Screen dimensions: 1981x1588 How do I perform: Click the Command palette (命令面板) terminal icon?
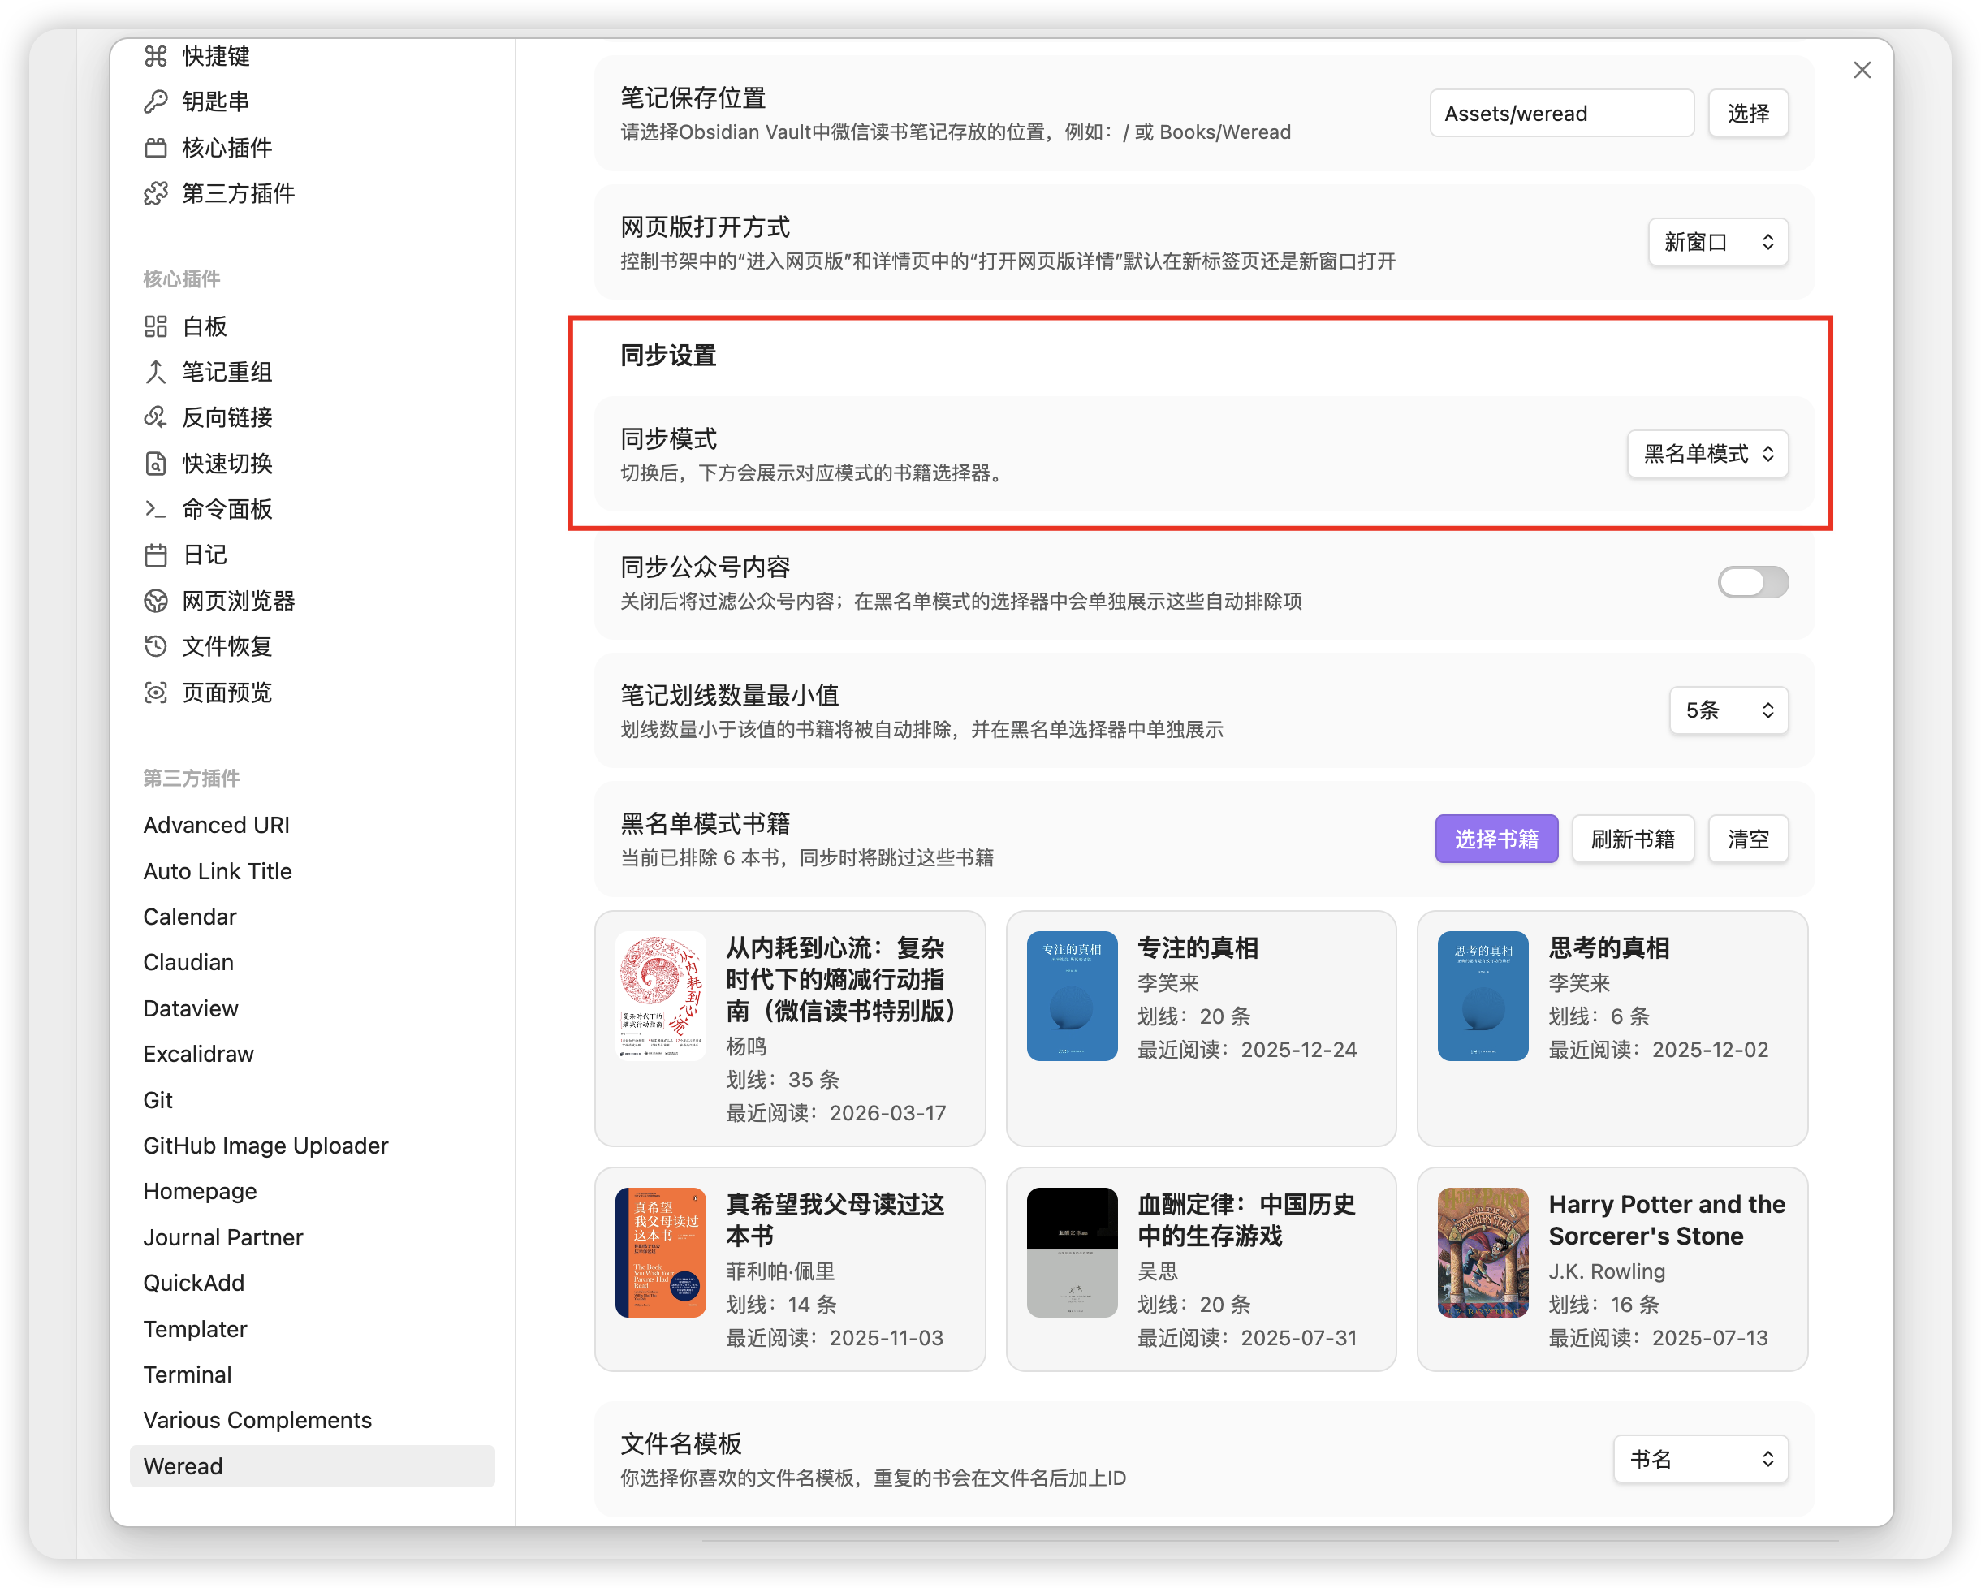[155, 509]
